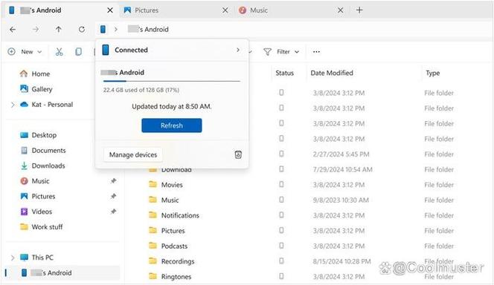Open Videos in the sidebar
The image size is (494, 285).
point(36,212)
